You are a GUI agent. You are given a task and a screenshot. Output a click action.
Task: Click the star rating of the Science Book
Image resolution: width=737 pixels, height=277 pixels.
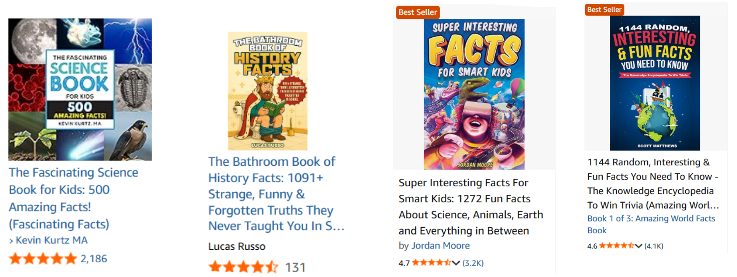tap(43, 259)
